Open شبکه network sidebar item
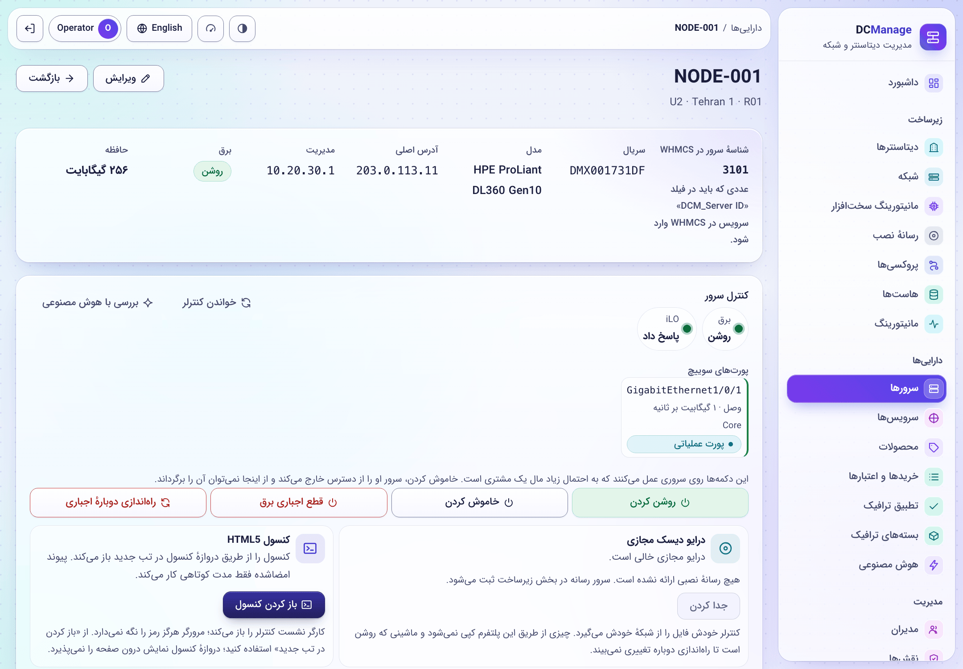 pyautogui.click(x=866, y=177)
